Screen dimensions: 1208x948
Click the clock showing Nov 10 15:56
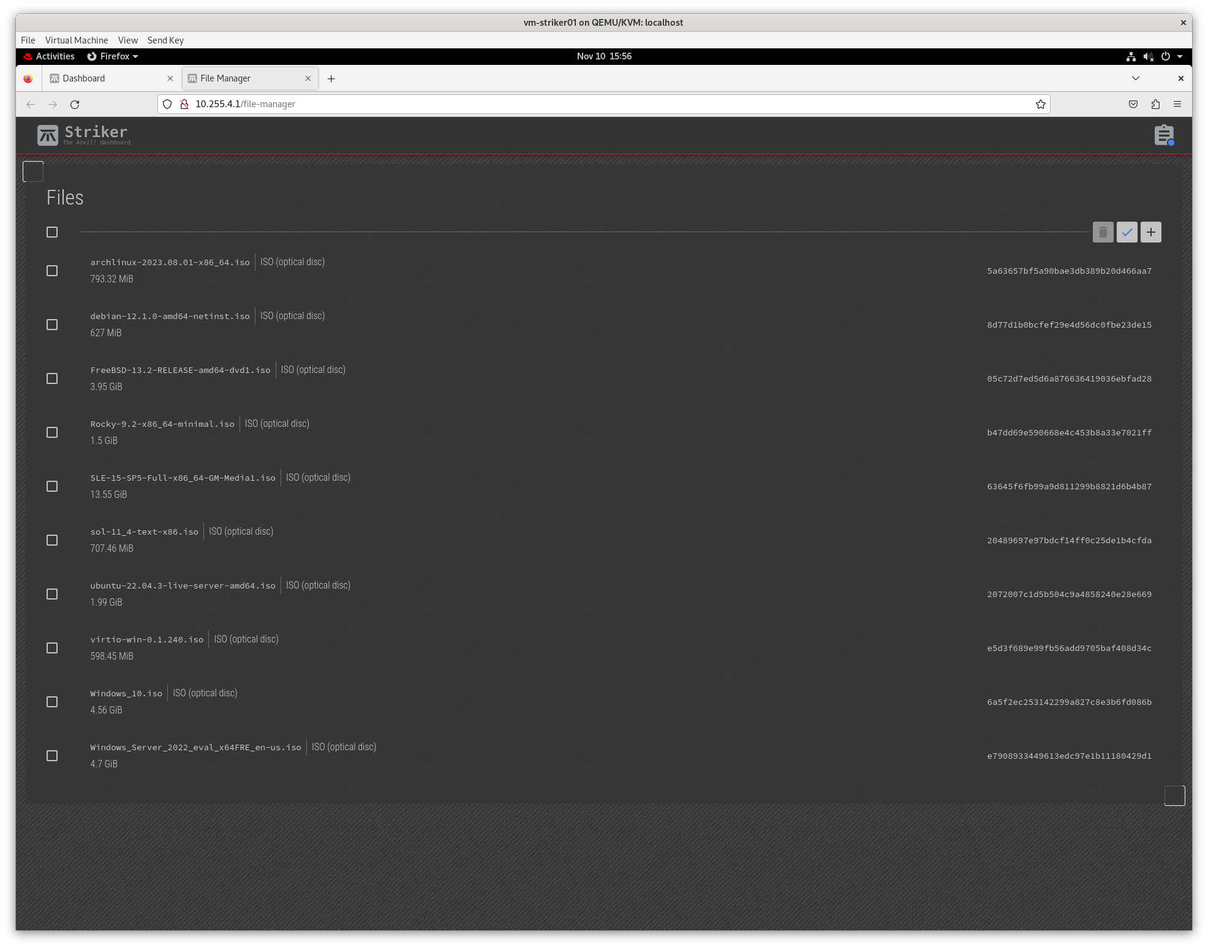604,56
